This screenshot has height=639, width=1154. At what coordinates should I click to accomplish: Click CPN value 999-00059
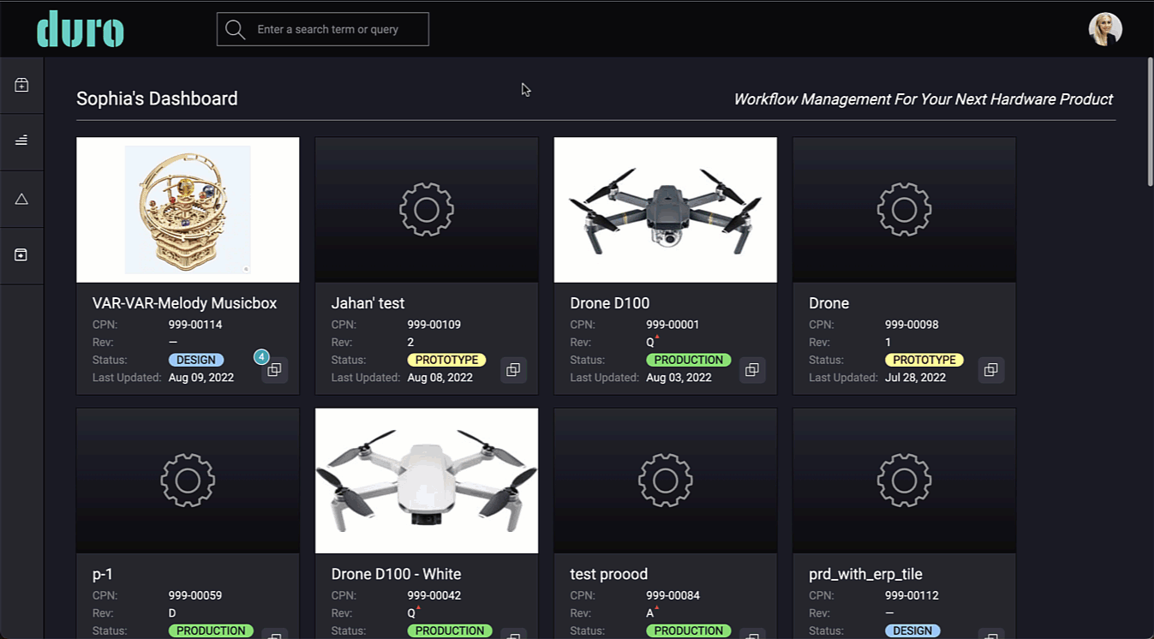195,595
